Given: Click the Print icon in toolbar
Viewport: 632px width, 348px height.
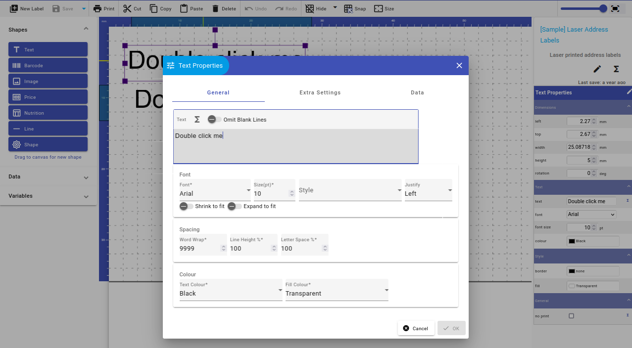Looking at the screenshot, I should click(97, 8).
